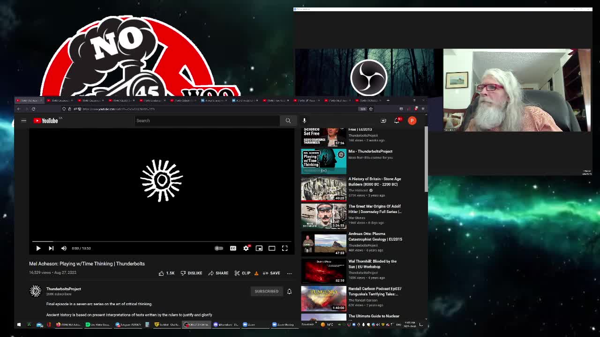
Task: Click the YouTube logo
Action: click(46, 121)
